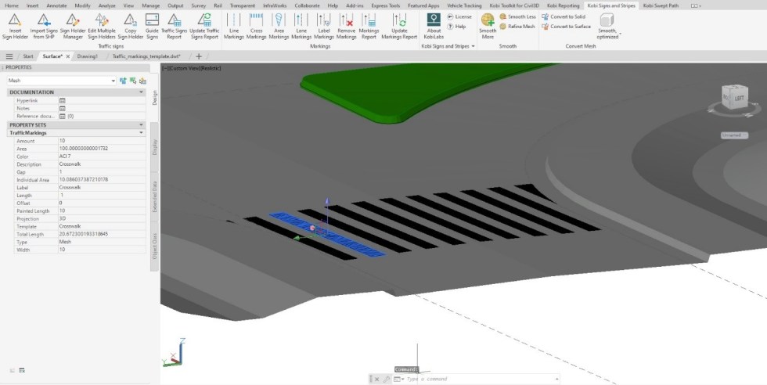767x385 pixels.
Task: Click the Smooth More tool
Action: point(488,27)
